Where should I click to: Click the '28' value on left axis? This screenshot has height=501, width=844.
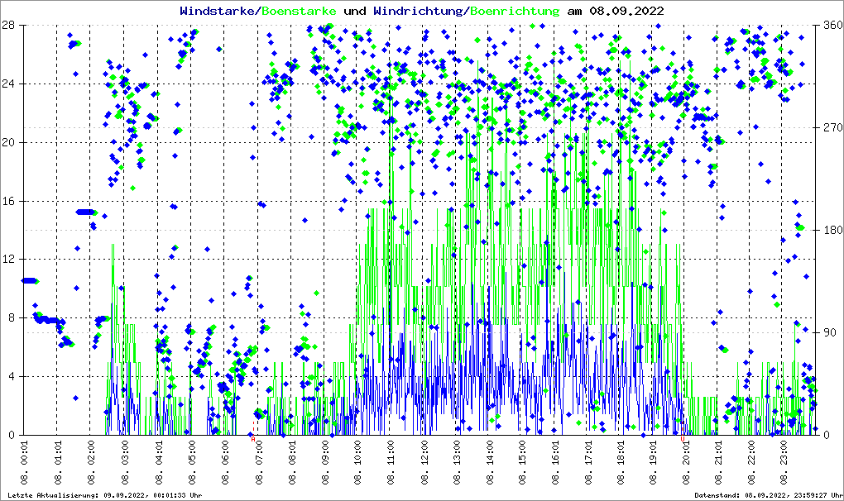10,25
